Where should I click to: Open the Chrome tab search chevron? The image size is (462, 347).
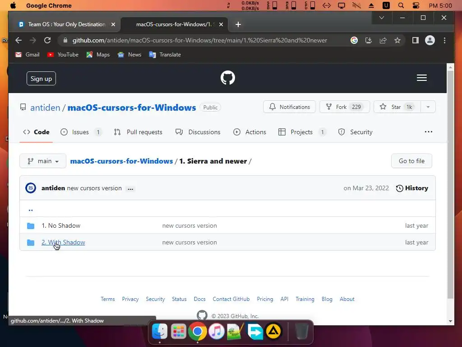point(382,18)
